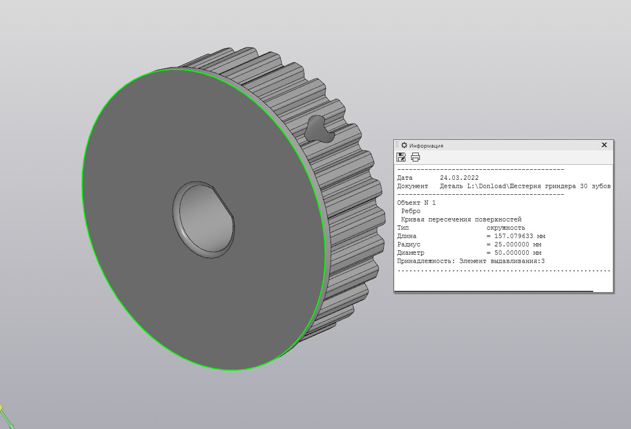Print the information report with the printer icon
Viewport: 631px width, 429px height.
pyautogui.click(x=415, y=157)
